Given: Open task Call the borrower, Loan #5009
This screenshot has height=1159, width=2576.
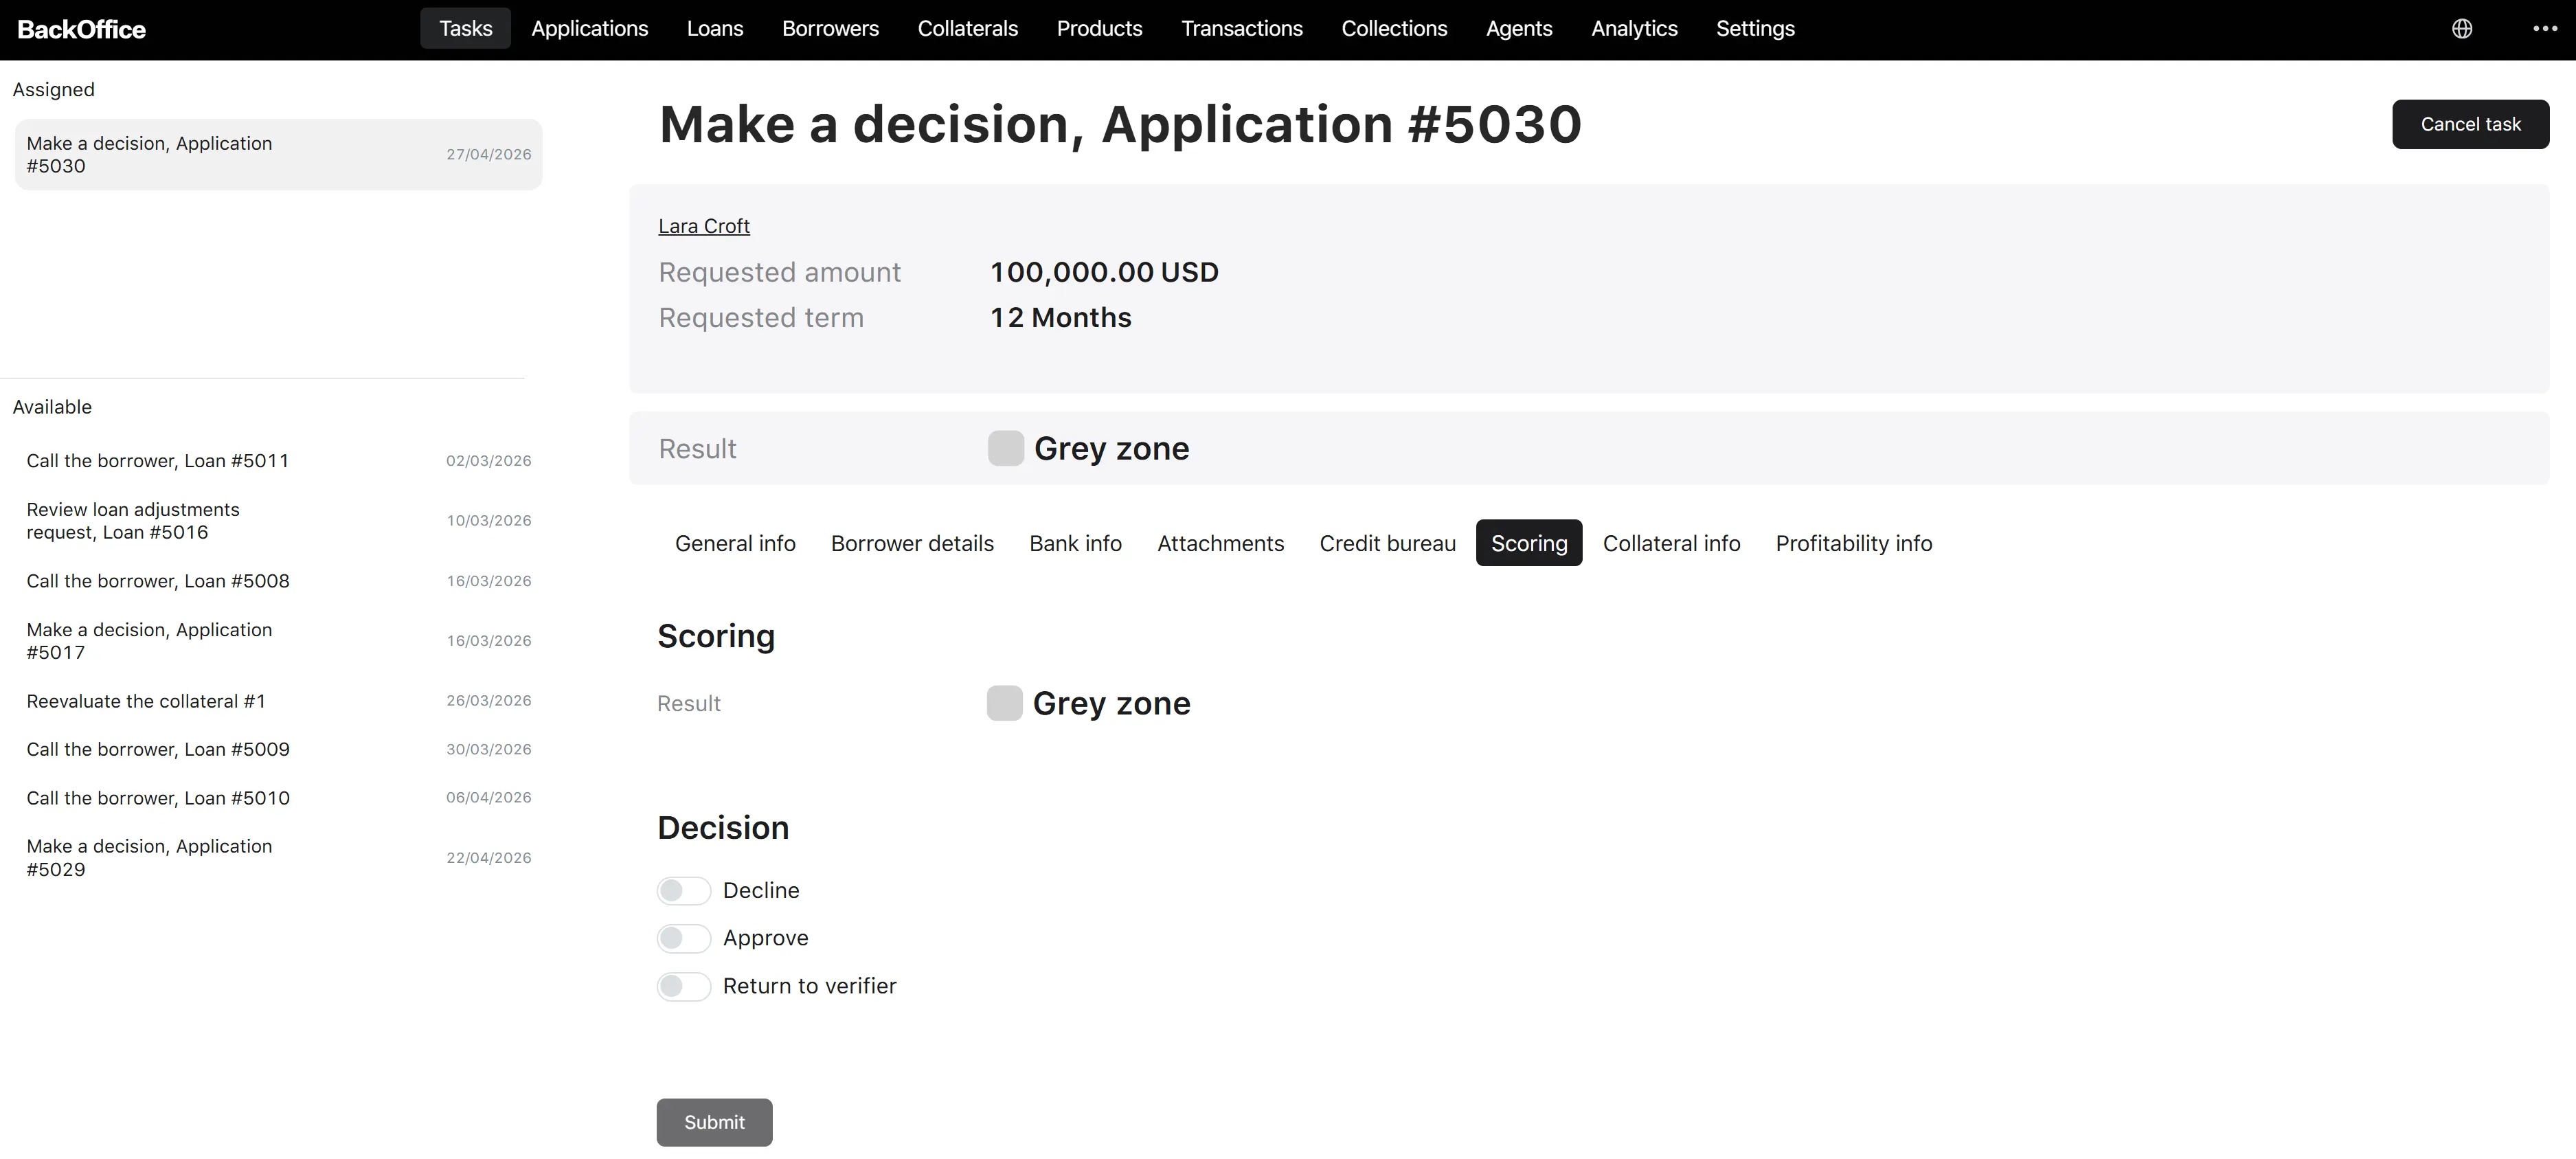Looking at the screenshot, I should (x=278, y=749).
